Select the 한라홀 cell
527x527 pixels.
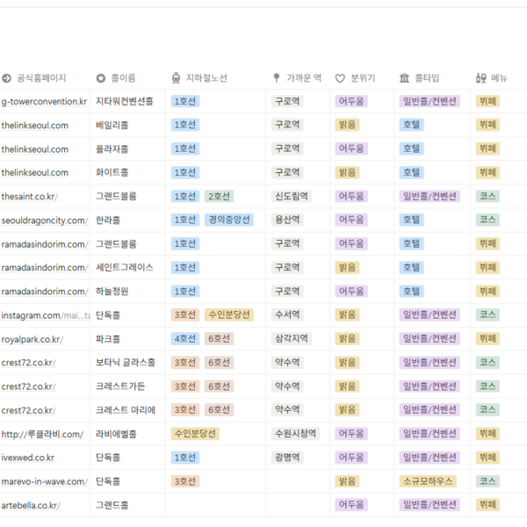click(127, 220)
